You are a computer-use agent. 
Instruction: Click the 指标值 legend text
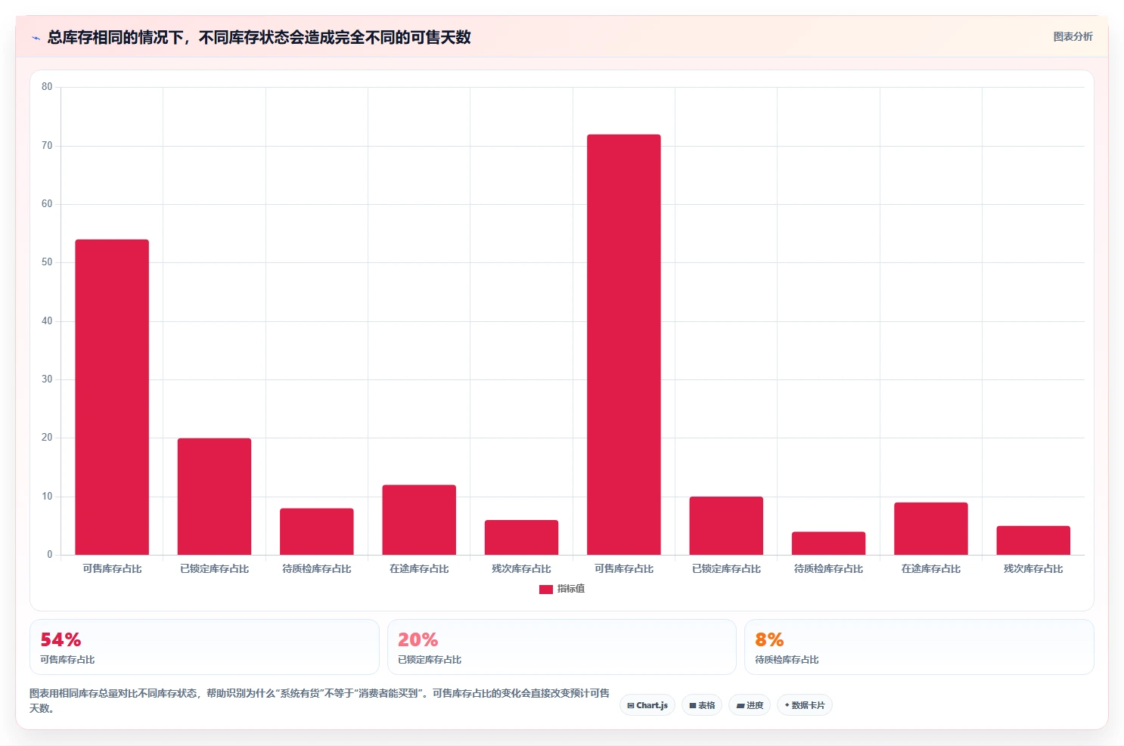(571, 589)
